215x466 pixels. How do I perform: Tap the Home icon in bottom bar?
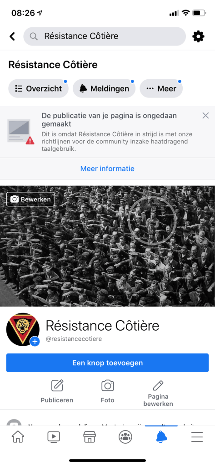click(18, 436)
